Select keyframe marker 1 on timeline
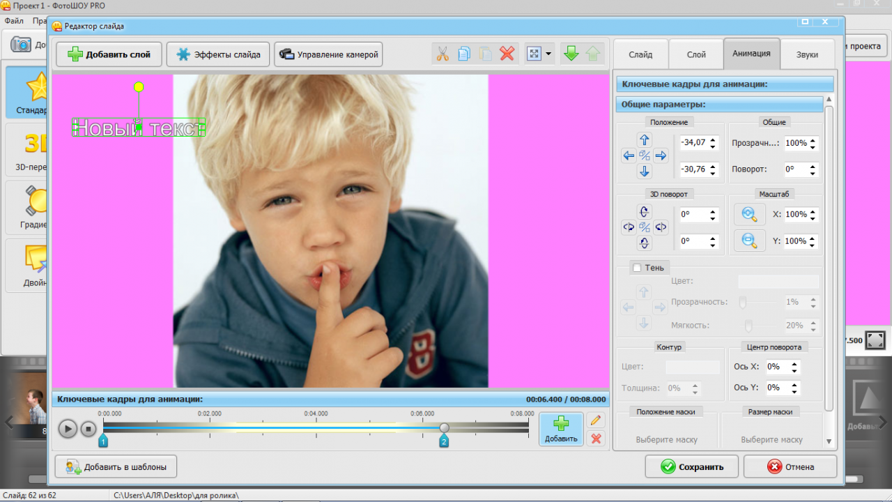 (x=103, y=441)
